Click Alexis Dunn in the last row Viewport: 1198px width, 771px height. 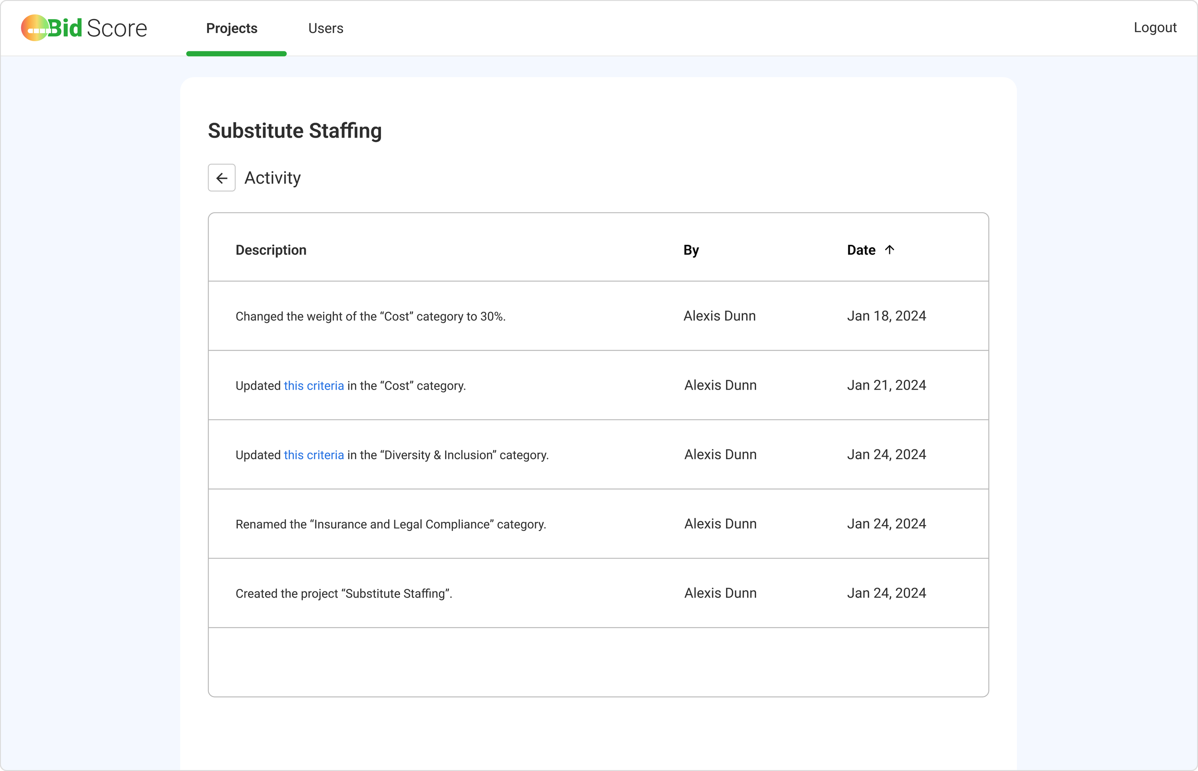click(x=720, y=593)
